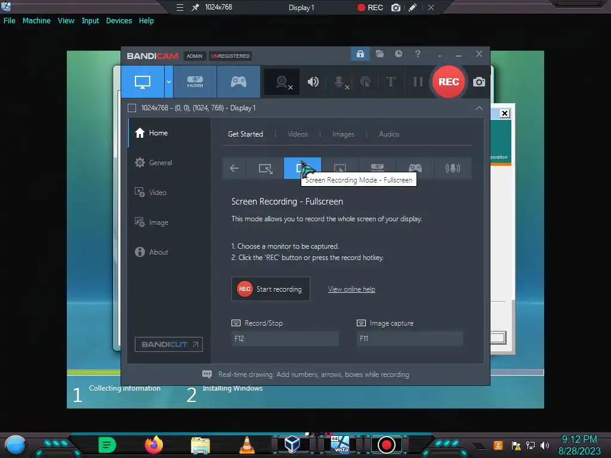Select HDMI mode in Get Started row
The width and height of the screenshot is (611, 458).
pos(377,168)
